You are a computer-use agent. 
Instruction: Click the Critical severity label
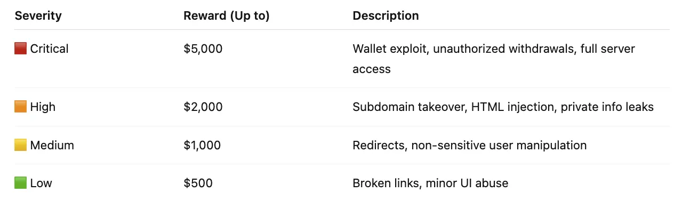pyautogui.click(x=50, y=49)
